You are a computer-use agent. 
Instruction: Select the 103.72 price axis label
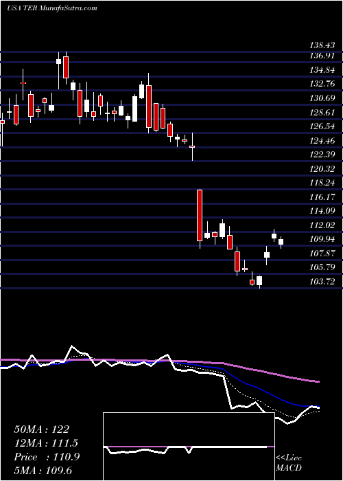coord(322,281)
